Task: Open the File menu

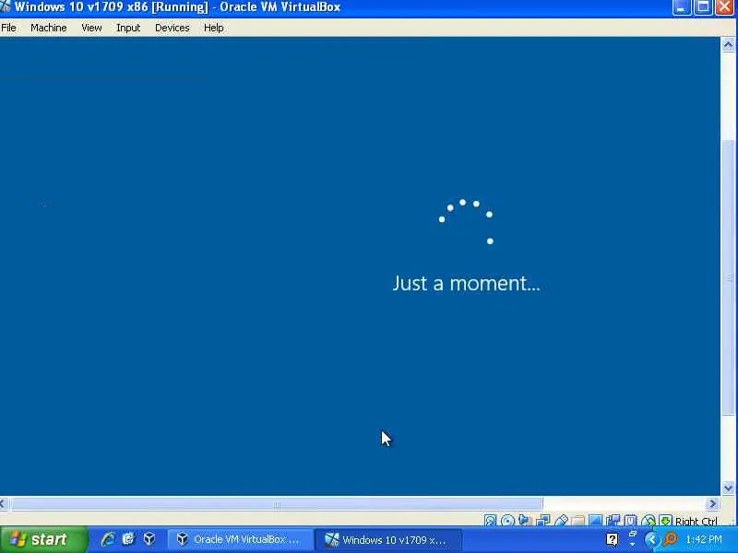Action: [x=8, y=28]
